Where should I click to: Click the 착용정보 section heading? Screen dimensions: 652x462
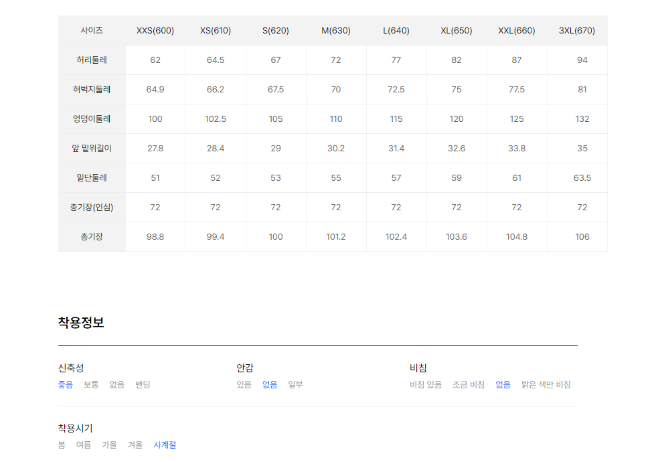click(x=81, y=322)
